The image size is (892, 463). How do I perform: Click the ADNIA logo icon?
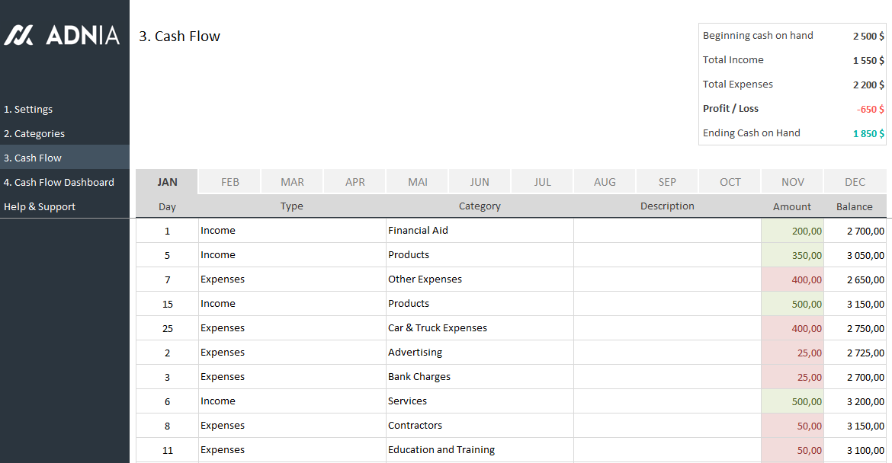18,35
